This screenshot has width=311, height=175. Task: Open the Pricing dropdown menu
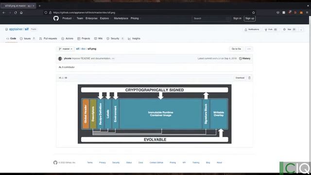pos(136,18)
